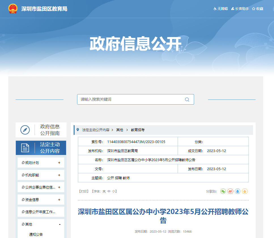Viewport: 274px width, 238px height.
Task: Share the article to Qzone (star icon)
Action: coord(245,191)
